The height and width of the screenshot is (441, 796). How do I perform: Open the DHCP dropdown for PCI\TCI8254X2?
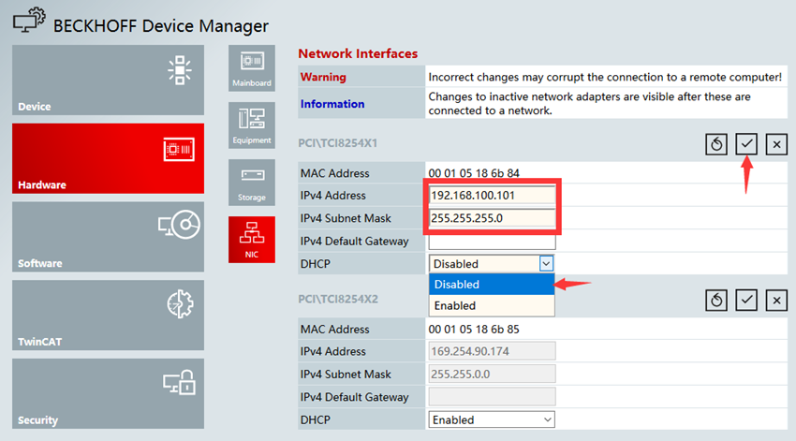(492, 419)
